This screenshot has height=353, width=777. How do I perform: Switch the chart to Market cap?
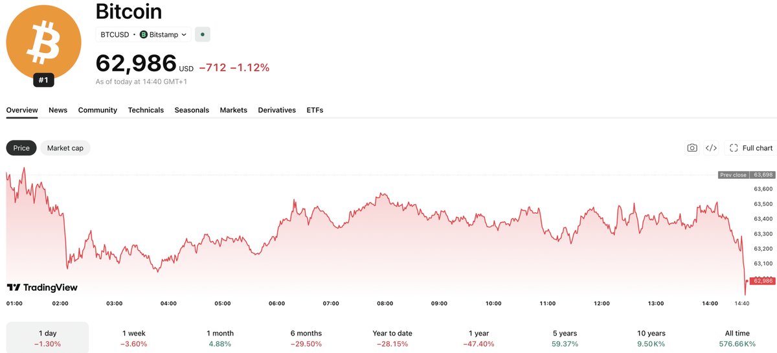click(x=65, y=148)
